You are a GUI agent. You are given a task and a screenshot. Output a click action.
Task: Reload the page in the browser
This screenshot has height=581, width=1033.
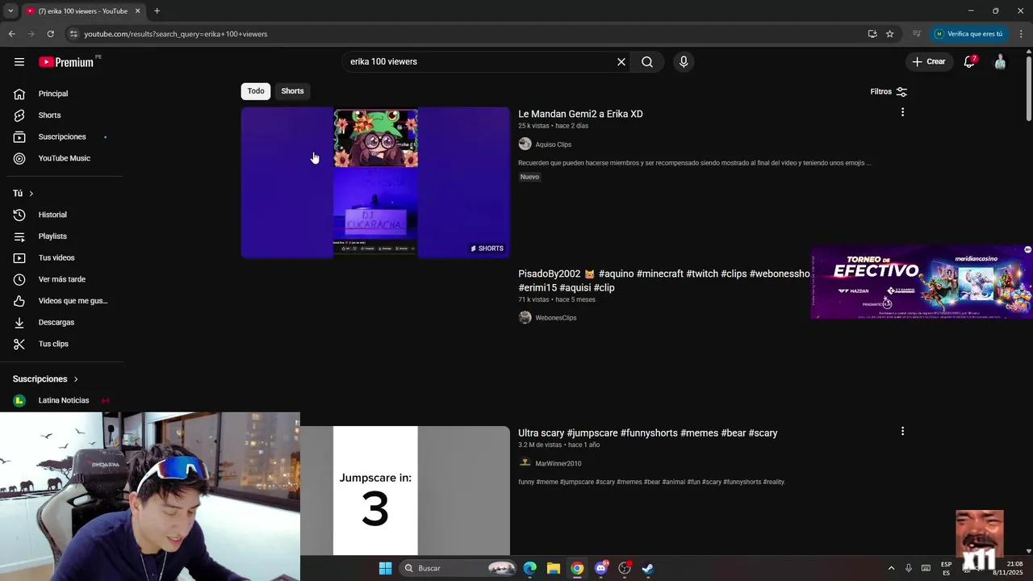pos(50,34)
